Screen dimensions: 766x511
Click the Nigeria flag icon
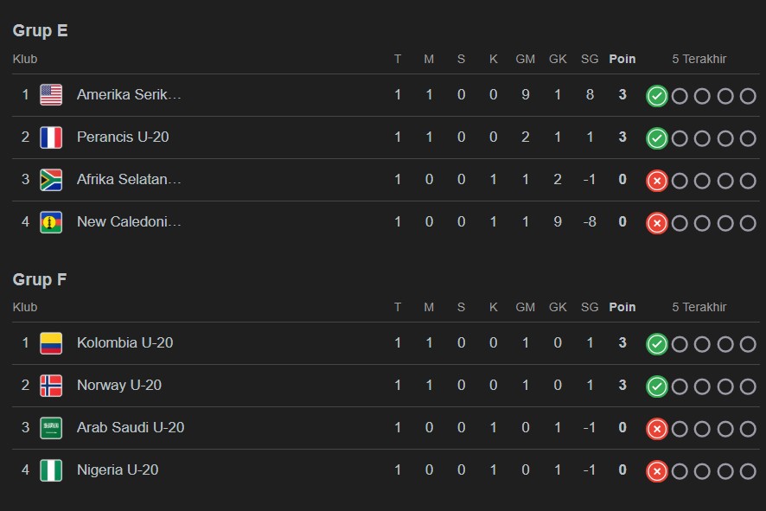pyautogui.click(x=51, y=470)
